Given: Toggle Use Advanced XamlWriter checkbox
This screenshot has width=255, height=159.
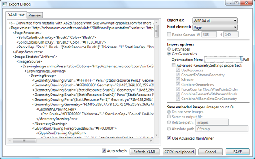Looking at the screenshot, I should pyautogui.click(x=169, y=138).
